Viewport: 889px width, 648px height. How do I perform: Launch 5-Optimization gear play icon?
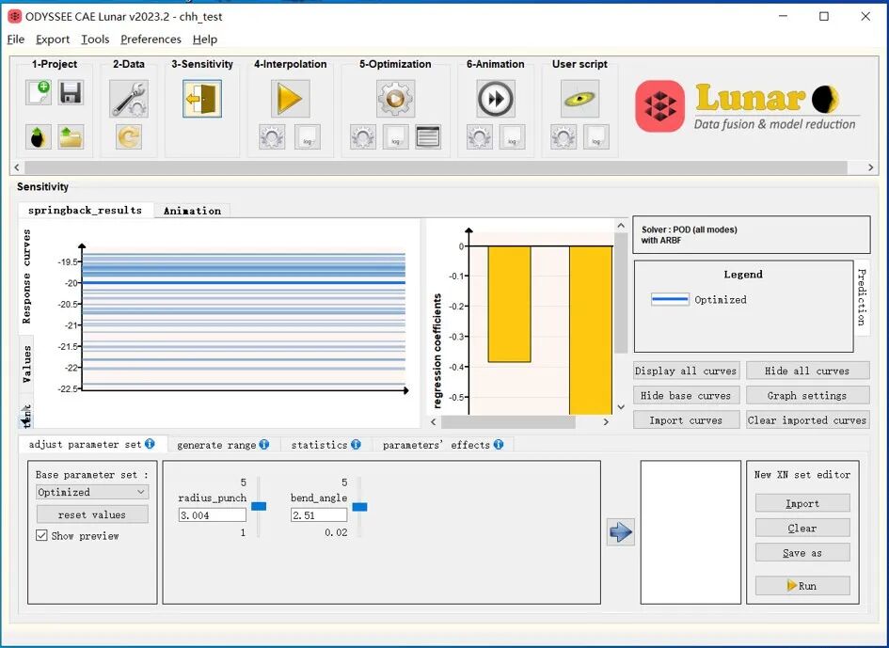click(395, 99)
